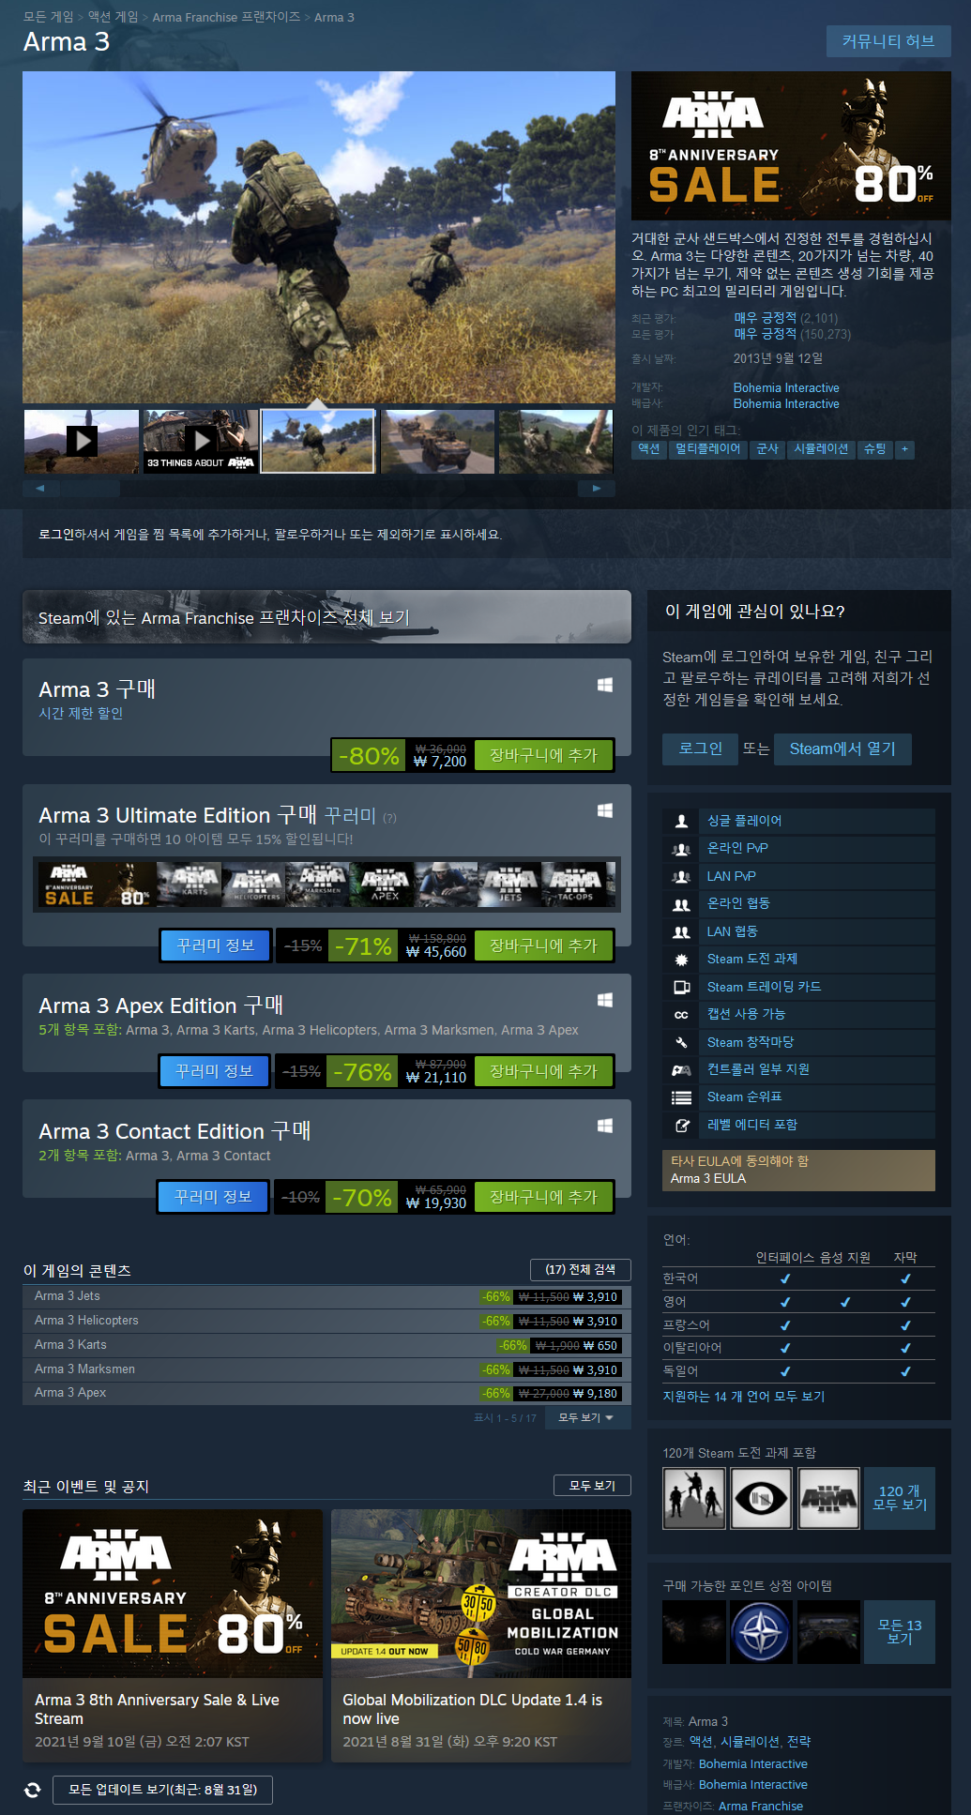Screen dimensions: 971x1815
Task: Open 매우 긍정적 all reviews link
Action: [x=765, y=334]
